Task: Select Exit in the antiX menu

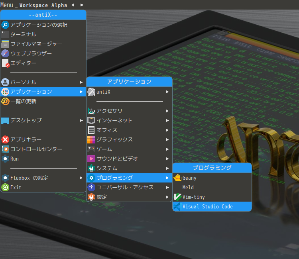Action: pyautogui.click(x=43, y=188)
